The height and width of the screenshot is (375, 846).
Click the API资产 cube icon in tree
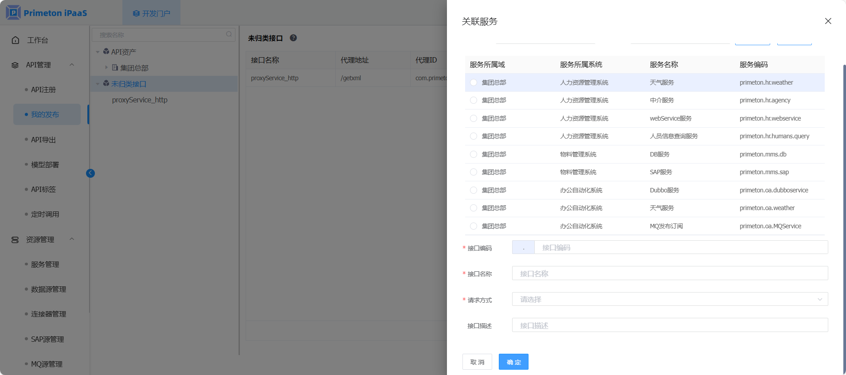106,52
